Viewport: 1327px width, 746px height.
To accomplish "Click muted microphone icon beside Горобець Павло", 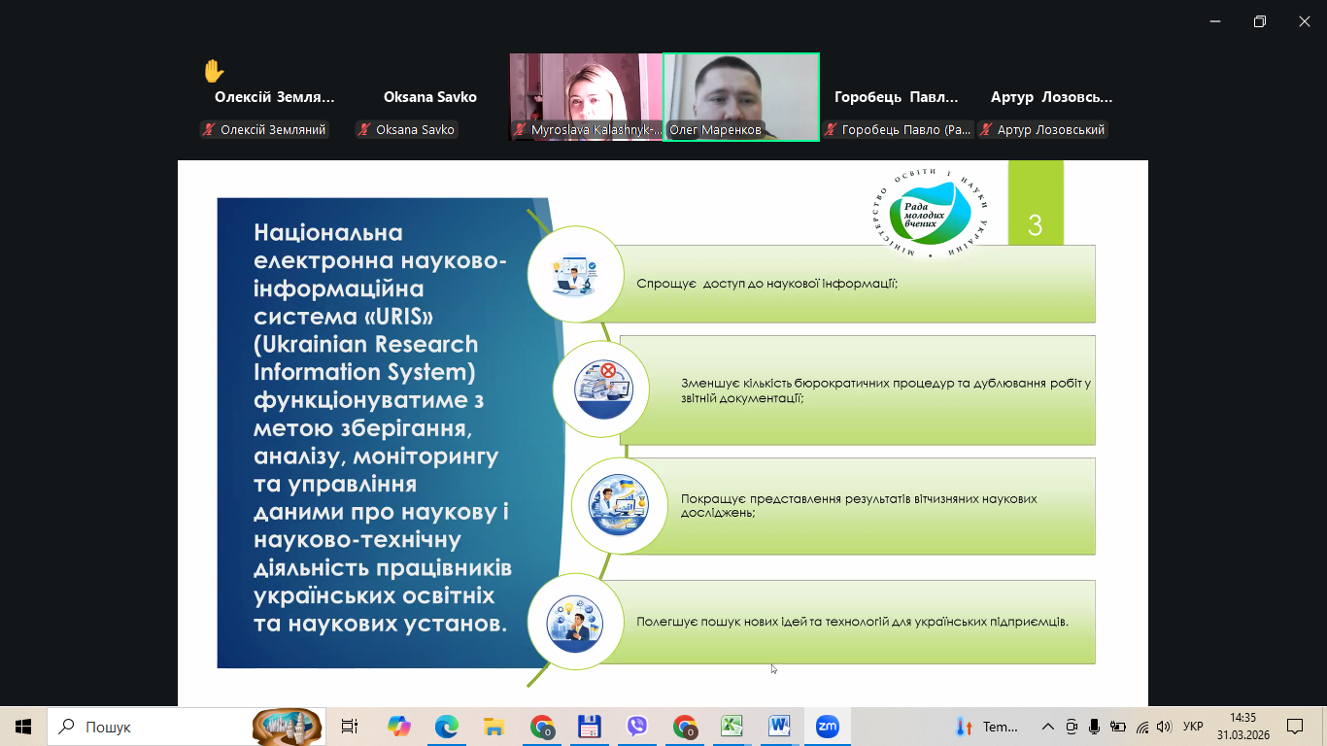I will pyautogui.click(x=830, y=129).
